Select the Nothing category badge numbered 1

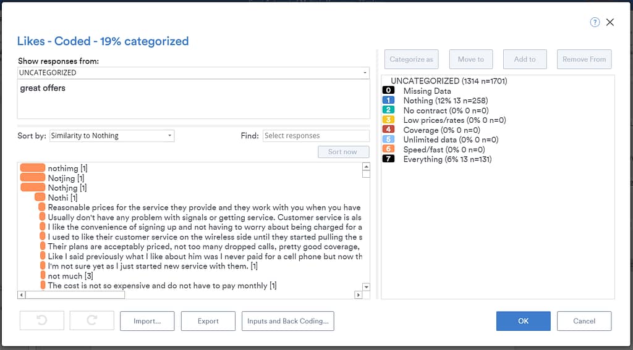point(389,101)
